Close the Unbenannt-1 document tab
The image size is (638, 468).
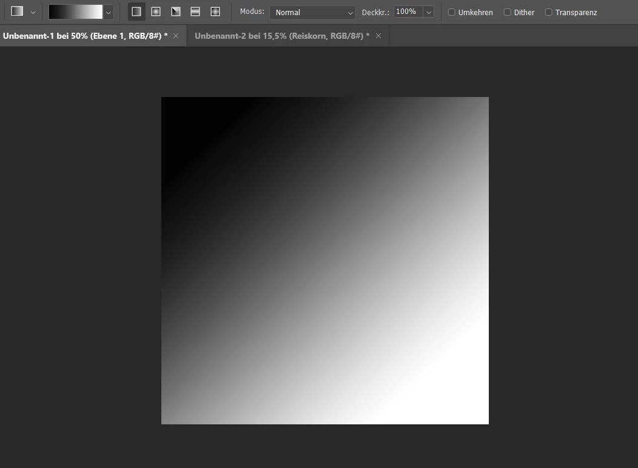(176, 36)
